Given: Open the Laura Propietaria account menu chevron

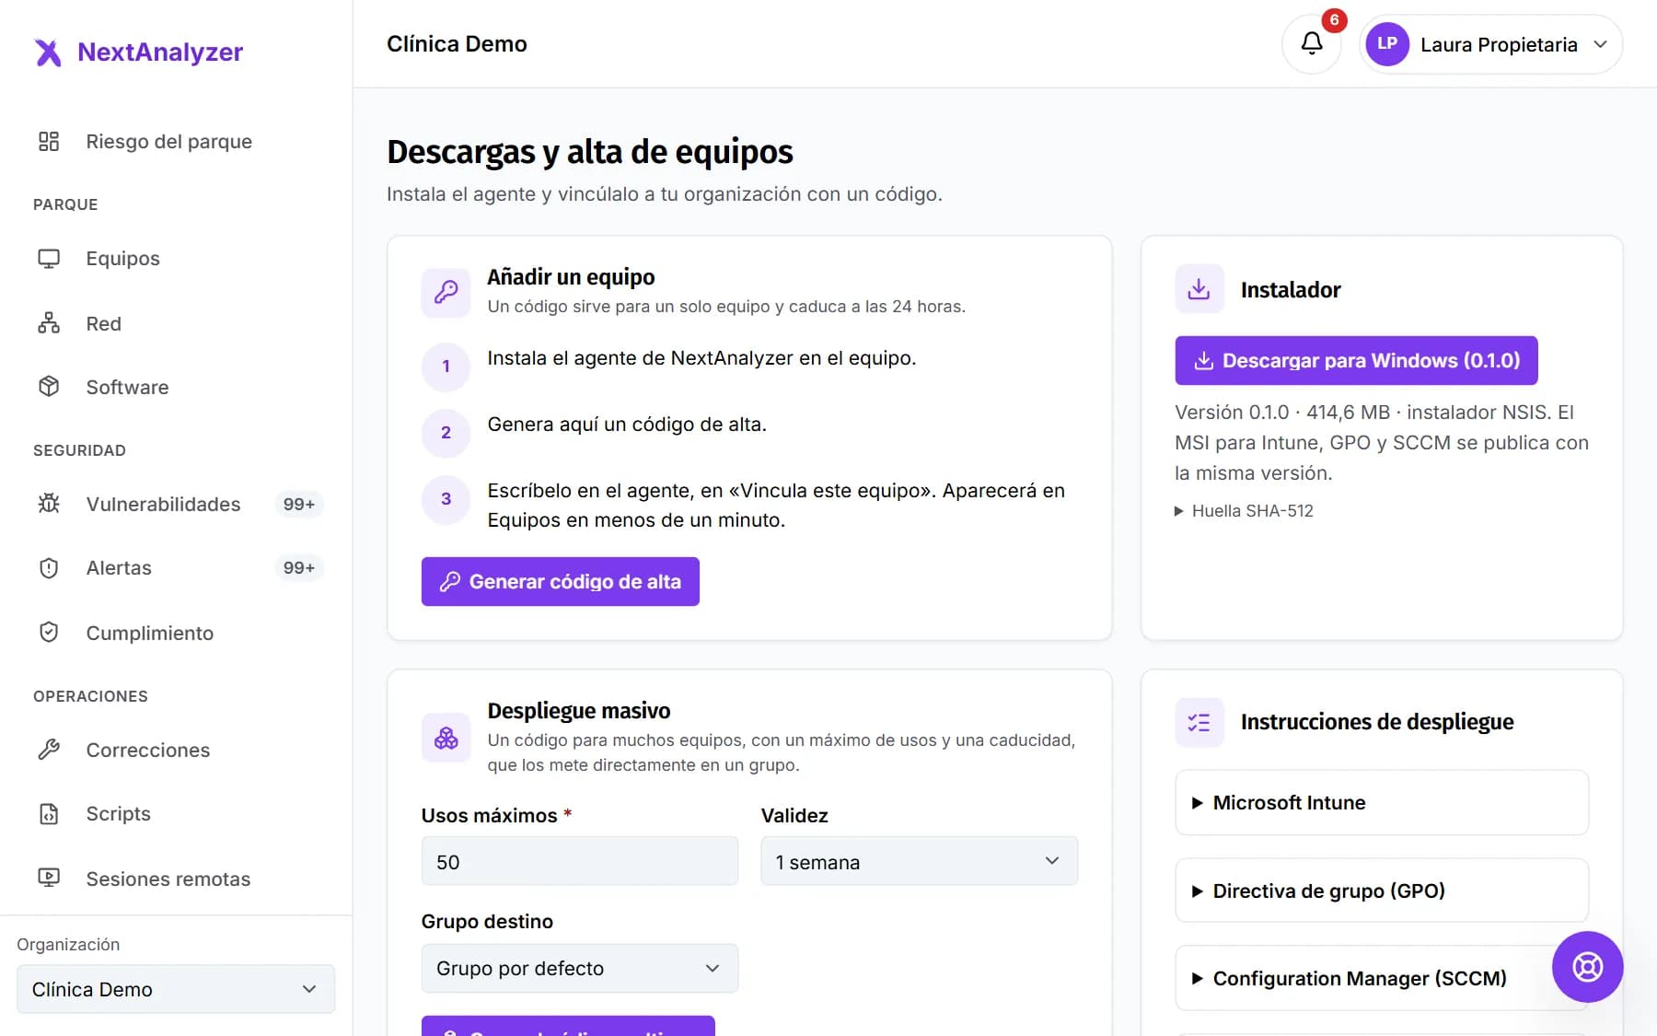Looking at the screenshot, I should [x=1601, y=44].
